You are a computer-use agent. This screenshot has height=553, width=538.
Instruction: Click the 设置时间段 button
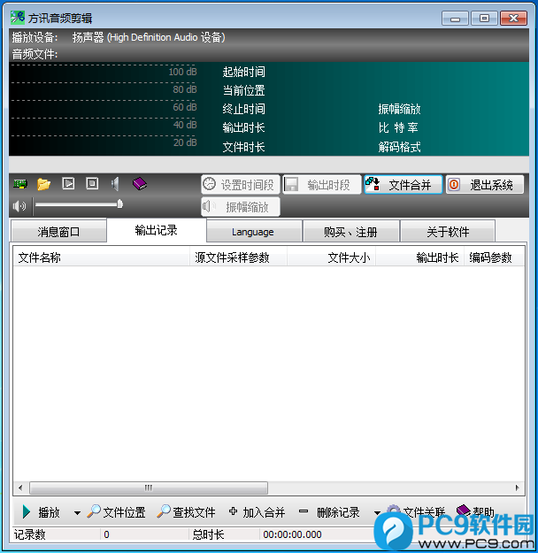pyautogui.click(x=241, y=184)
